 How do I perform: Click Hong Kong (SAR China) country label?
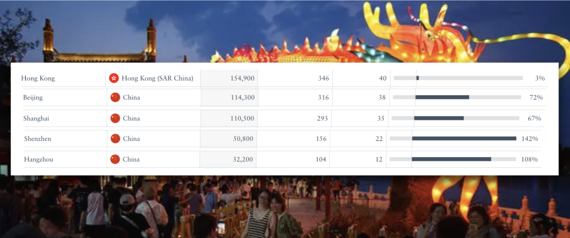click(157, 78)
